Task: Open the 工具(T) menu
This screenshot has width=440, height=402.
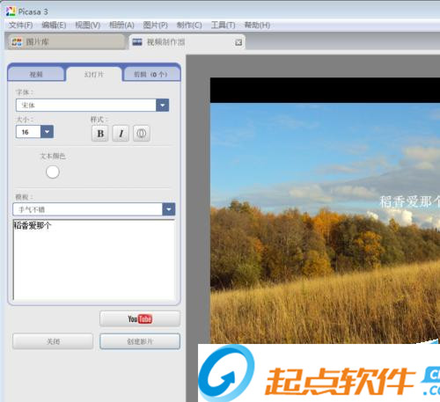Action: point(224,26)
